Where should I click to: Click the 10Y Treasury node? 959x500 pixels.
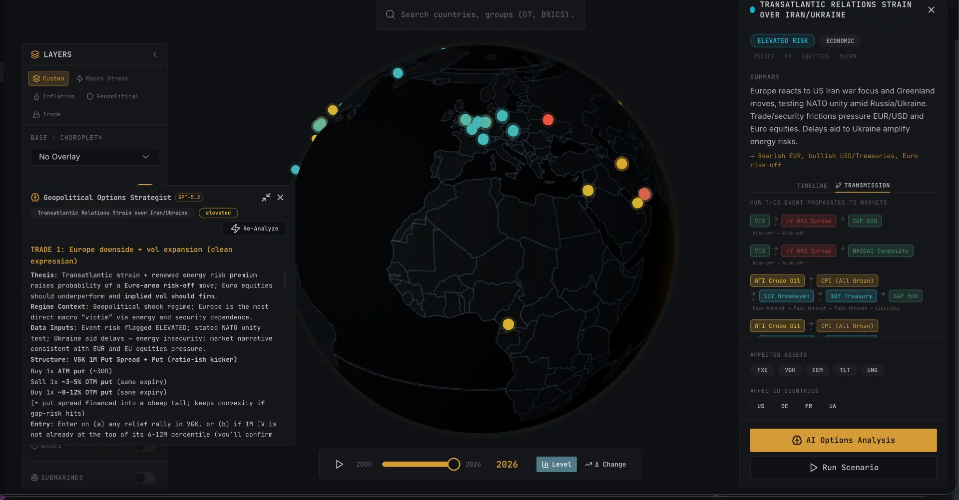click(x=851, y=296)
